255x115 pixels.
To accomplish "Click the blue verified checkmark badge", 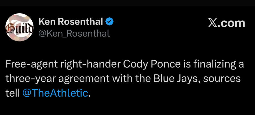I will pyautogui.click(x=110, y=22).
